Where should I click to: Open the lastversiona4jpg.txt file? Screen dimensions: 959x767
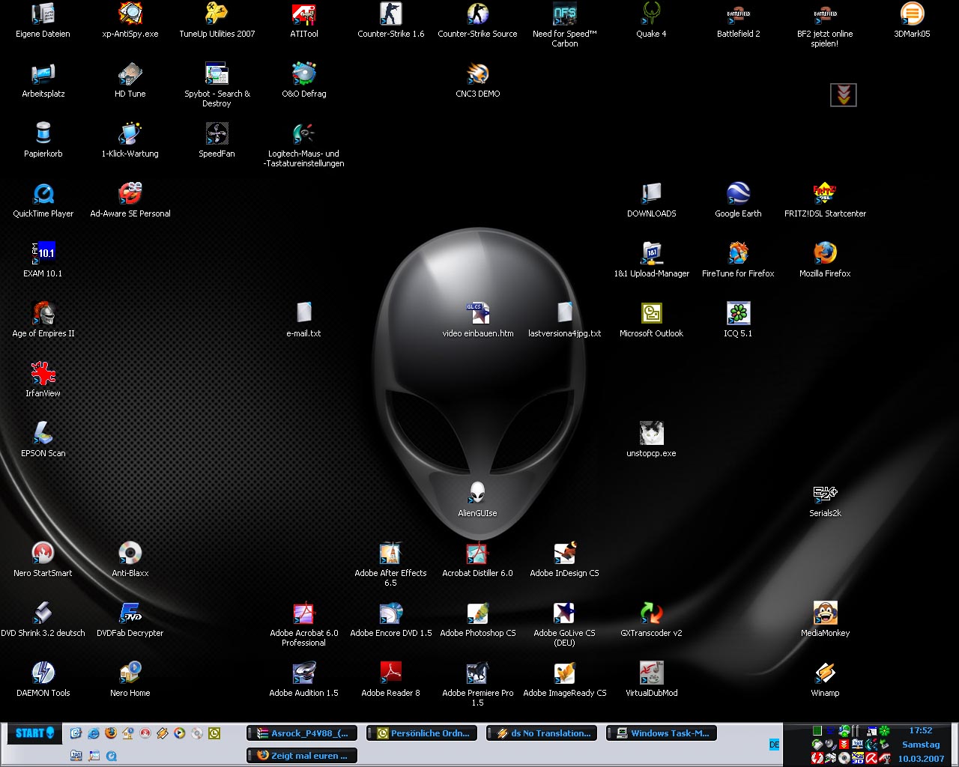[564, 321]
